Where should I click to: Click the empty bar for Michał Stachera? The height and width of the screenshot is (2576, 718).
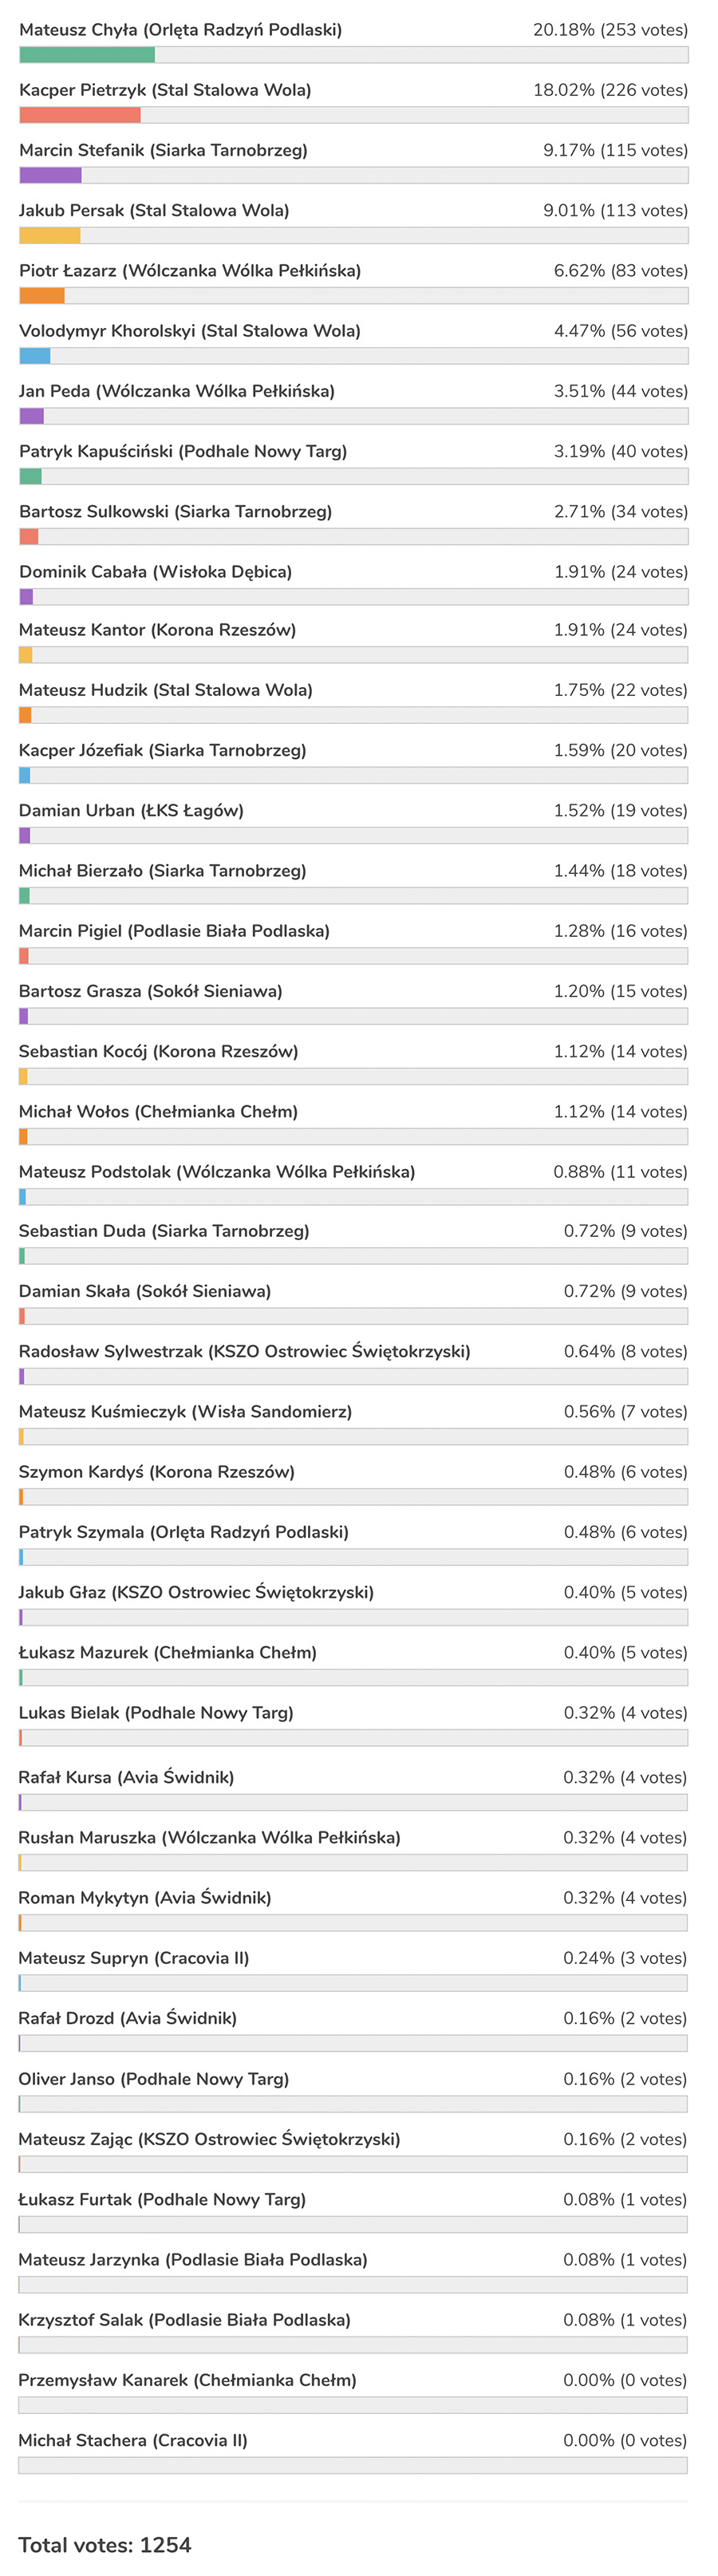pos(352,2465)
